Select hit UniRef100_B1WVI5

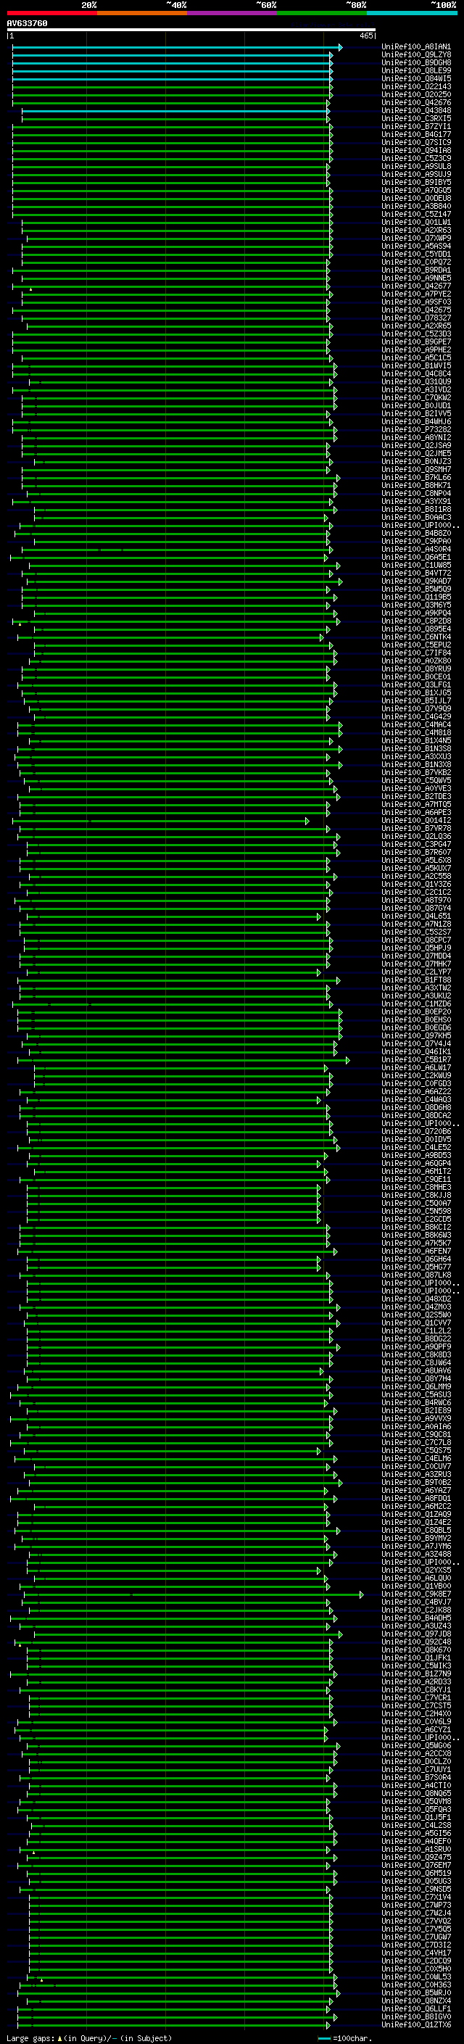pyautogui.click(x=416, y=365)
